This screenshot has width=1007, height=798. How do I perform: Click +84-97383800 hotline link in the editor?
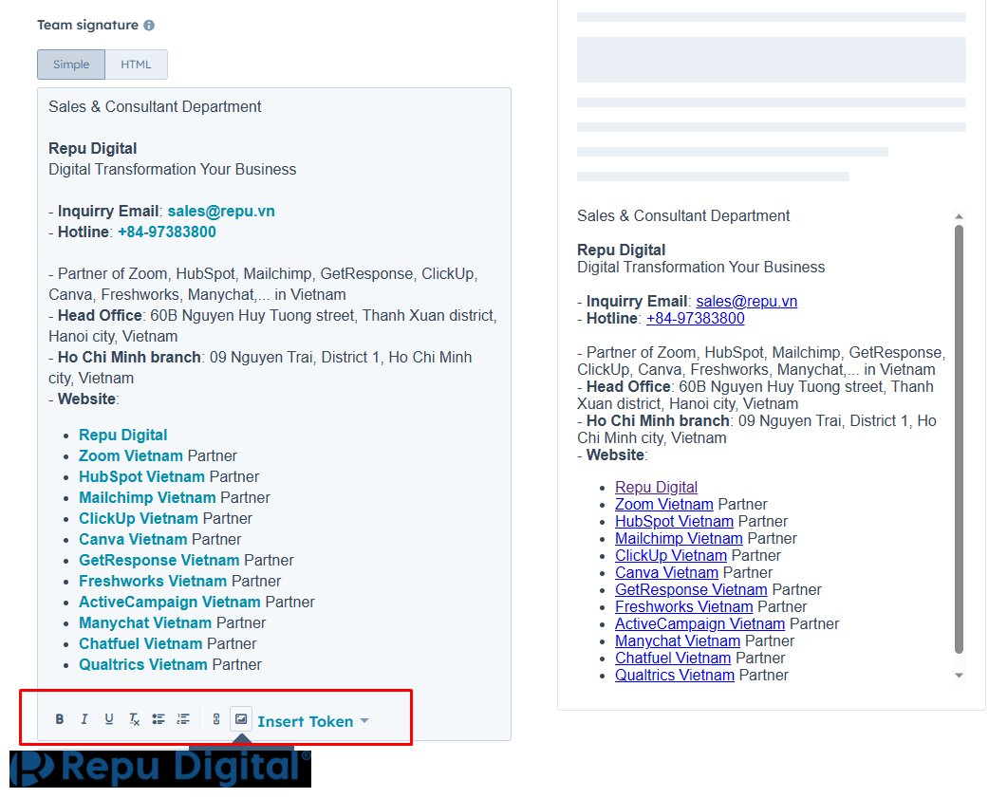(167, 232)
